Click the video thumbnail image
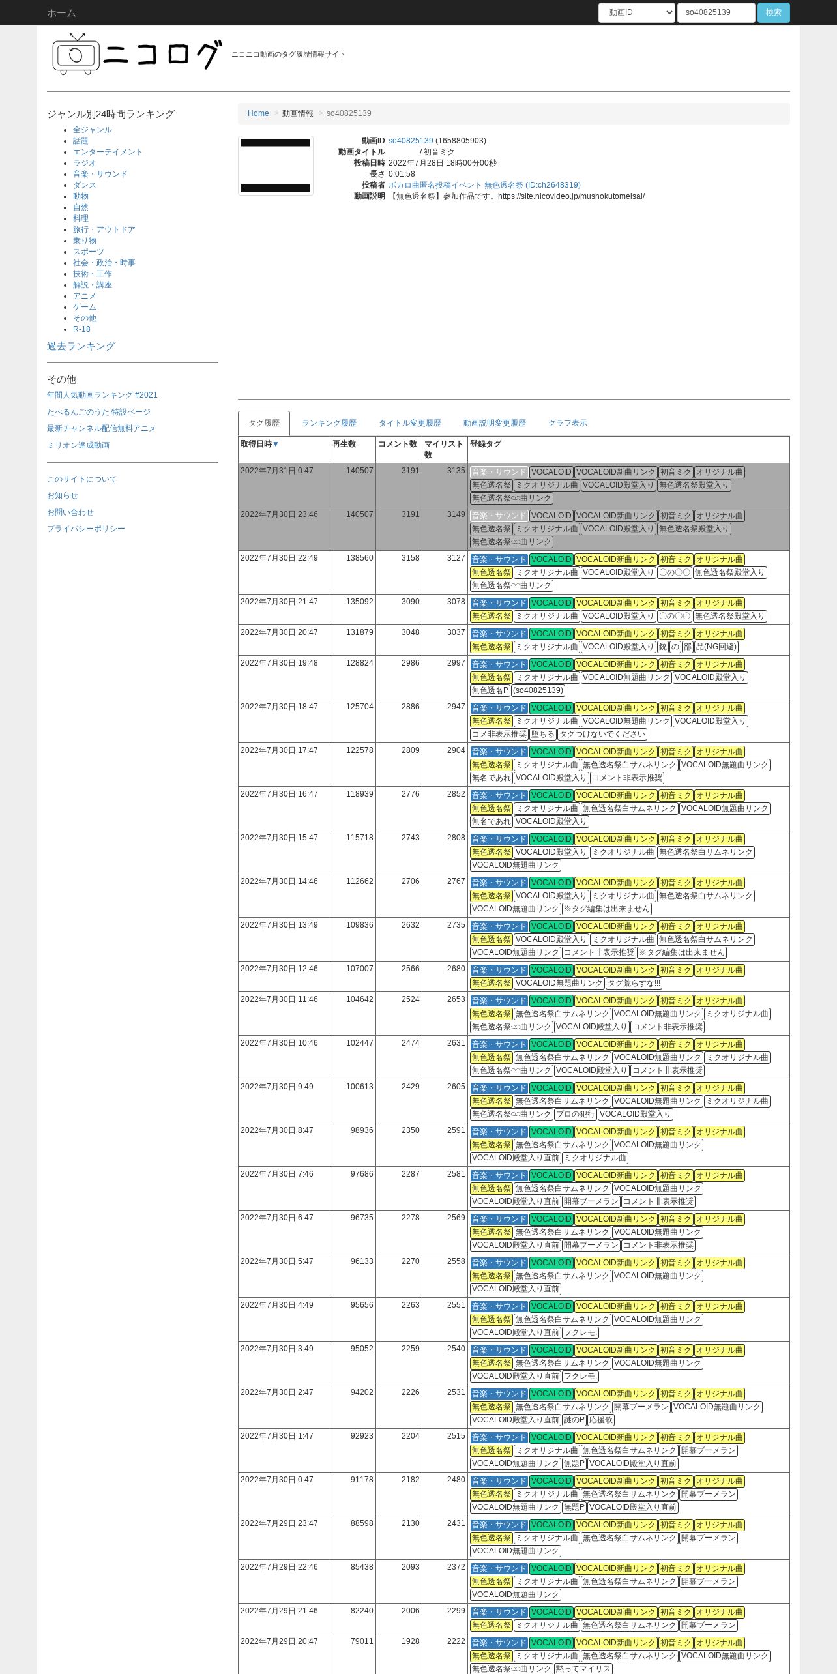This screenshot has height=1674, width=837. pos(276,166)
